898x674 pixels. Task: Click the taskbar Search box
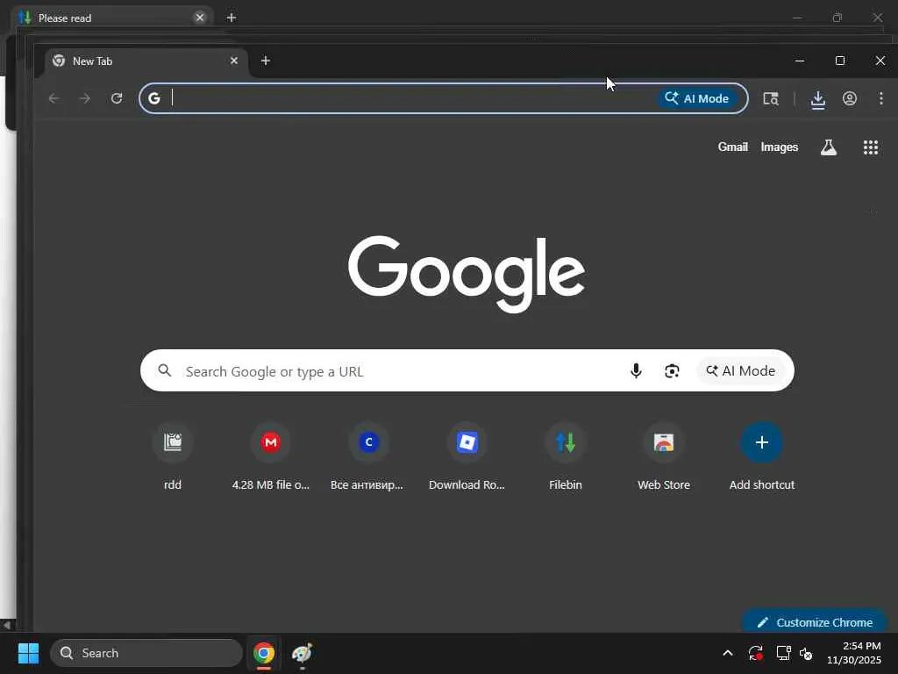pos(146,653)
